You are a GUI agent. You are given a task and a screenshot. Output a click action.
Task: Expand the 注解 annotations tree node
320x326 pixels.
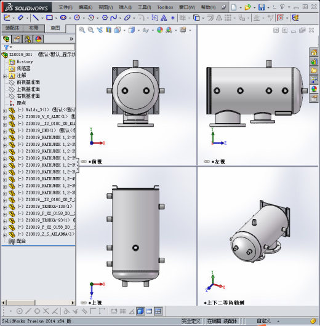tap(4, 76)
